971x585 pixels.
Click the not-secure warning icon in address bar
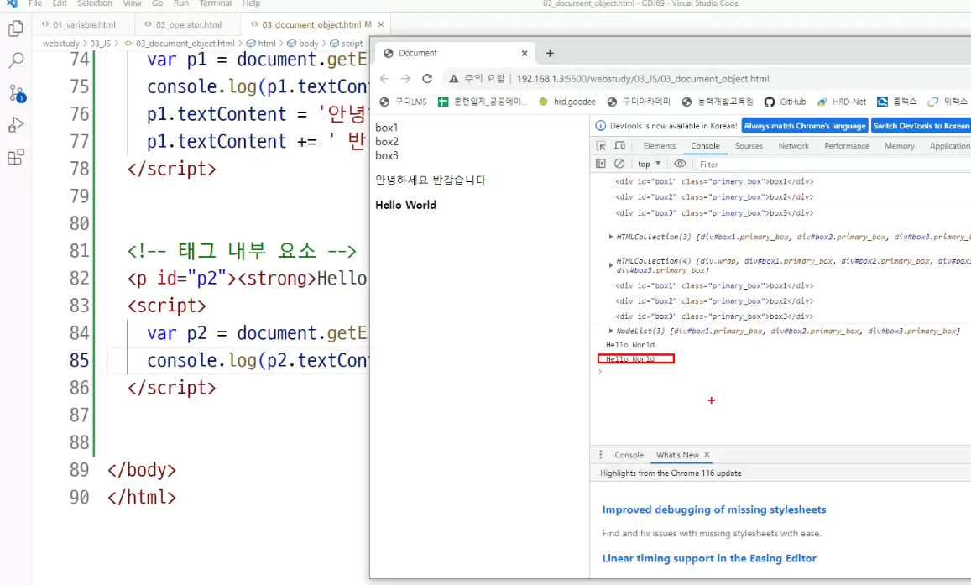[454, 79]
